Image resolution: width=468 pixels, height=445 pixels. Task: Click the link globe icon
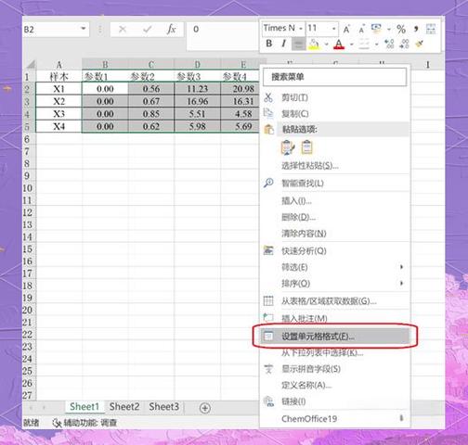[268, 401]
